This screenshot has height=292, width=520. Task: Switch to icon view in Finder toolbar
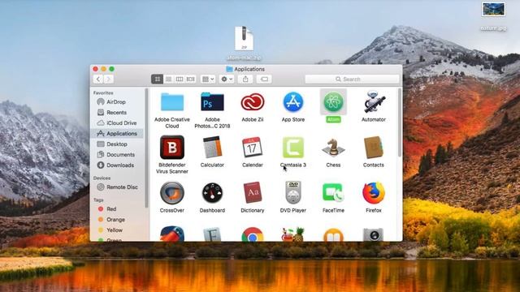click(x=157, y=79)
